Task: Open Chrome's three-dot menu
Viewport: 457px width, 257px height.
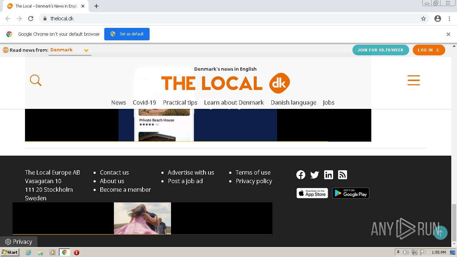Action: coord(449,19)
